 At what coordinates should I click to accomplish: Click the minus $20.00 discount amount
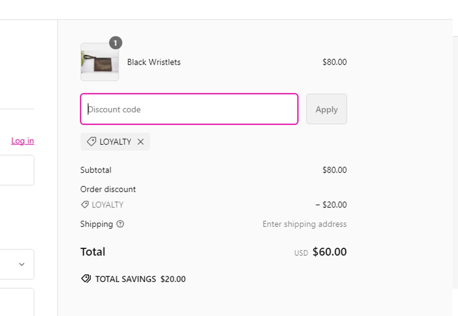pos(331,205)
